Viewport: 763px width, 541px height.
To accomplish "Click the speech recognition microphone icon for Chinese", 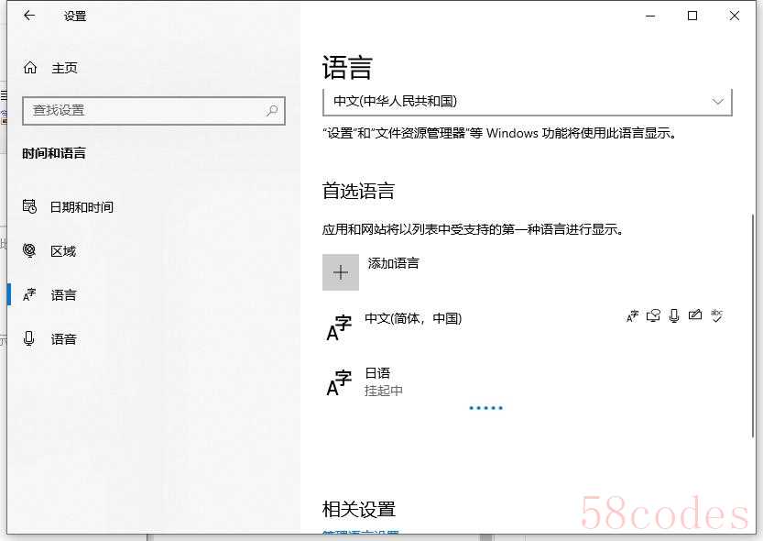I will (x=674, y=316).
